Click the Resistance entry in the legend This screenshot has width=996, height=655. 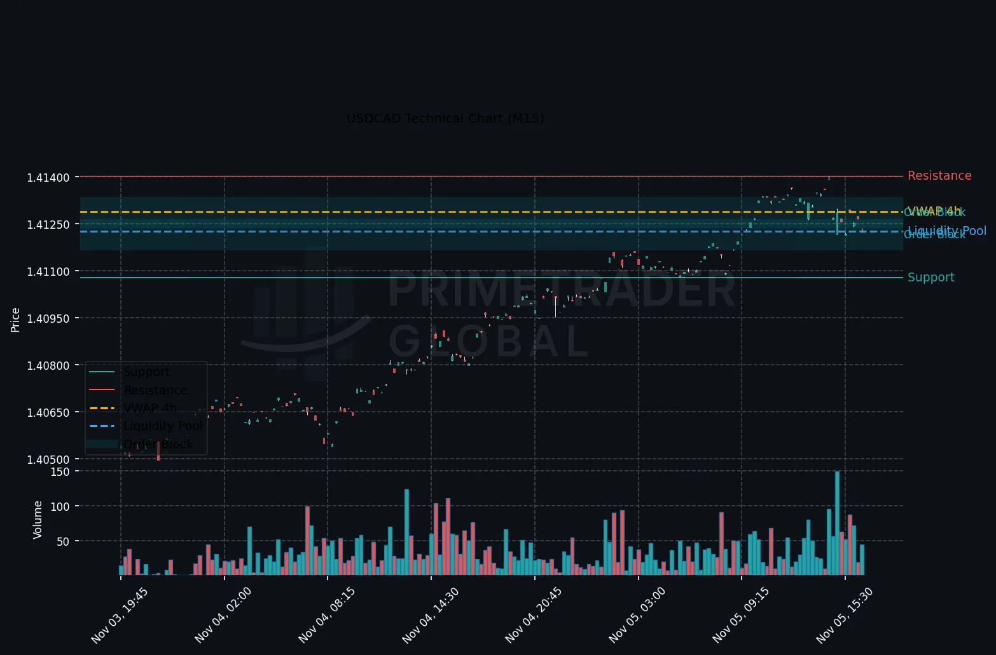(155, 390)
